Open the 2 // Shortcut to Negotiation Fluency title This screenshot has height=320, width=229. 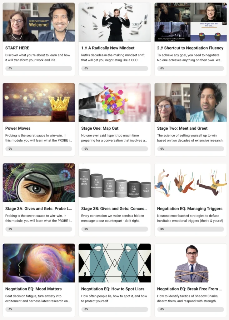[190, 48]
